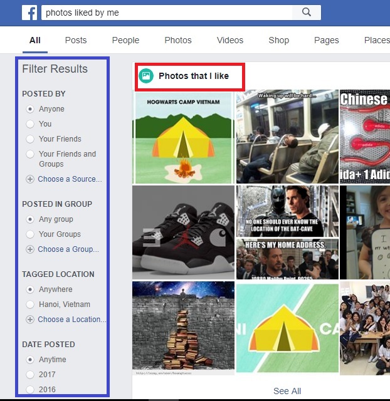Click the search magnifier button
Viewport: 390px width, 401px height.
coord(306,13)
